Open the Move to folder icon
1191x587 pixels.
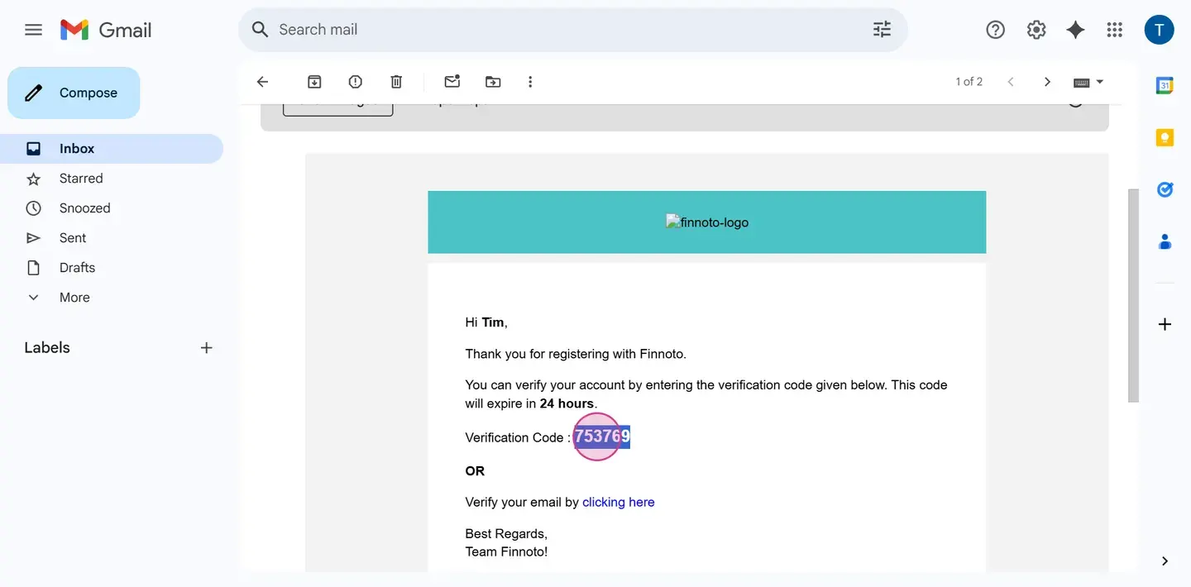click(493, 82)
